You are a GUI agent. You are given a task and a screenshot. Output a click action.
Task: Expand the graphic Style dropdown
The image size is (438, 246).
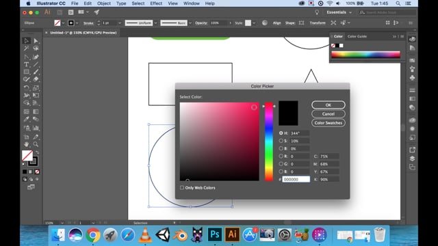pos(254,23)
